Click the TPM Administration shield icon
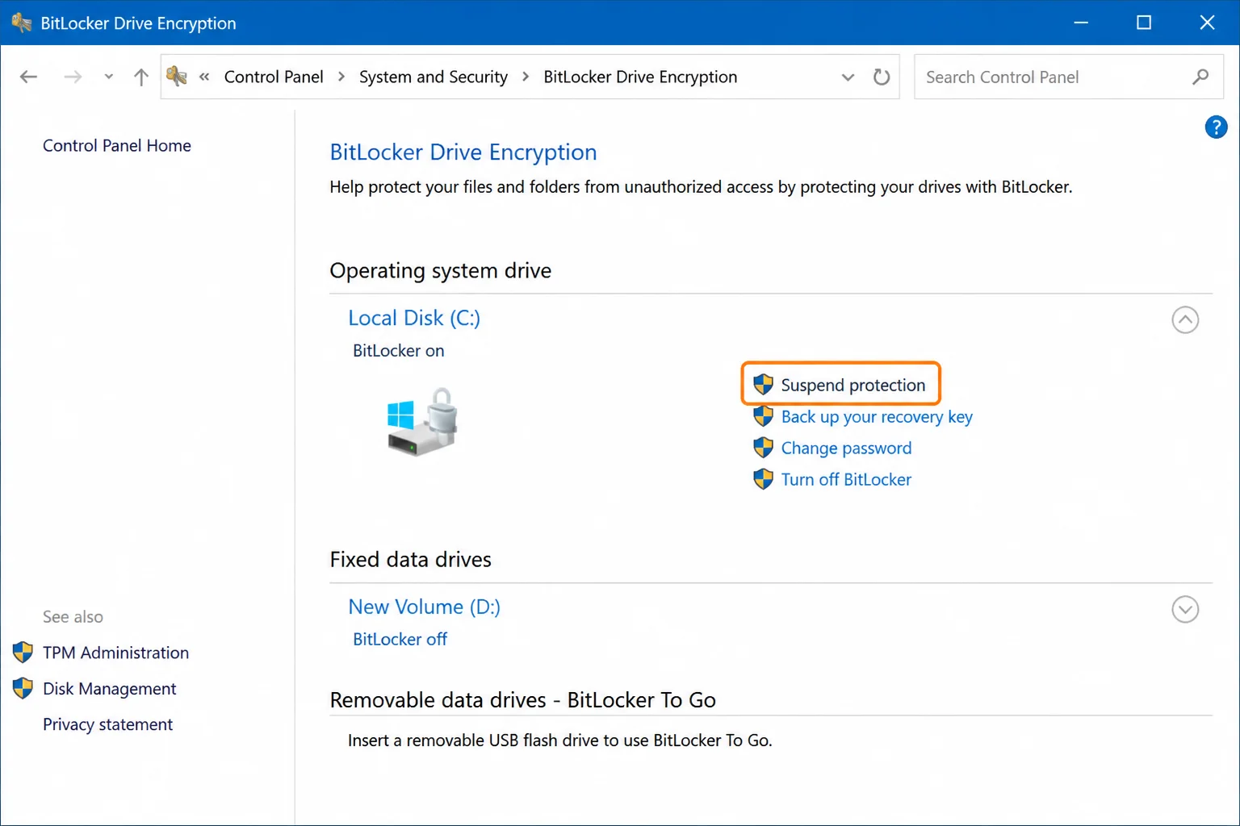 pyautogui.click(x=23, y=652)
